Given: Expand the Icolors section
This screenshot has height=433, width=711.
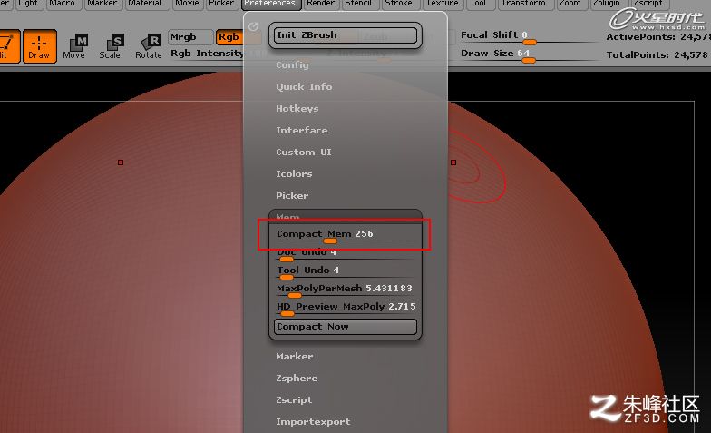Looking at the screenshot, I should (294, 174).
